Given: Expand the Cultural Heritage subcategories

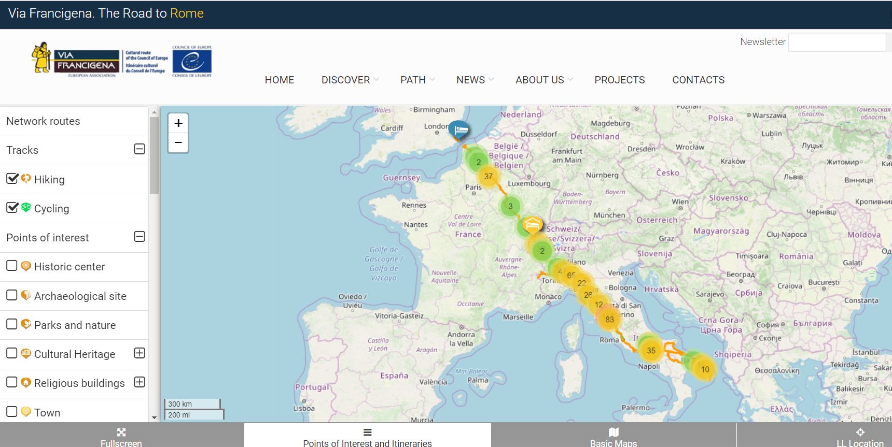Looking at the screenshot, I should [x=140, y=353].
